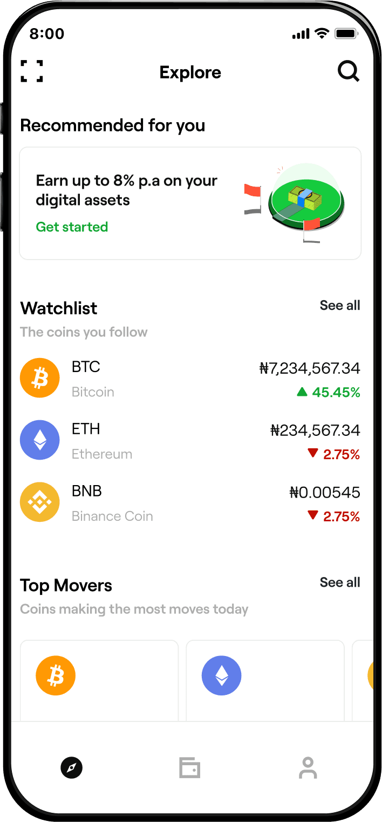Select the BTC price ₦7,234,567.34
Image resolution: width=382 pixels, height=822 pixels.
point(310,369)
